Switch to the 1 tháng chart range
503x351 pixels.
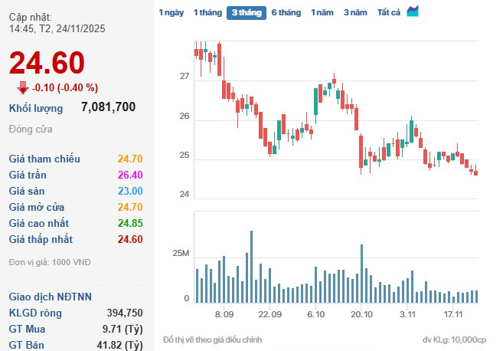pos(207,13)
